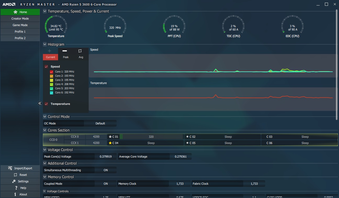Click the Reset icon
The width and height of the screenshot is (339, 198).
(x=15, y=175)
